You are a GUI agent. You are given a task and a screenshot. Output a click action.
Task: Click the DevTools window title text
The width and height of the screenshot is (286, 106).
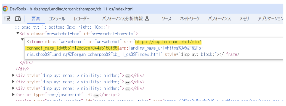pyautogui.click(x=71, y=9)
